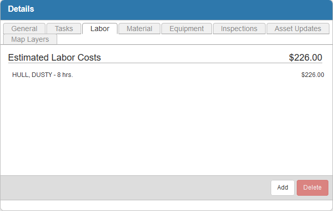The width and height of the screenshot is (333, 211).
Task: Go to the Material tab
Action: point(139,29)
